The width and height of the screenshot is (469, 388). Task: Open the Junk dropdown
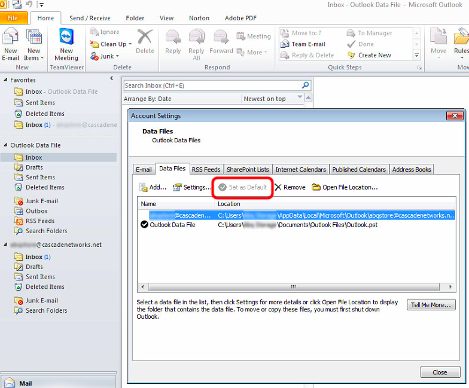tap(105, 56)
